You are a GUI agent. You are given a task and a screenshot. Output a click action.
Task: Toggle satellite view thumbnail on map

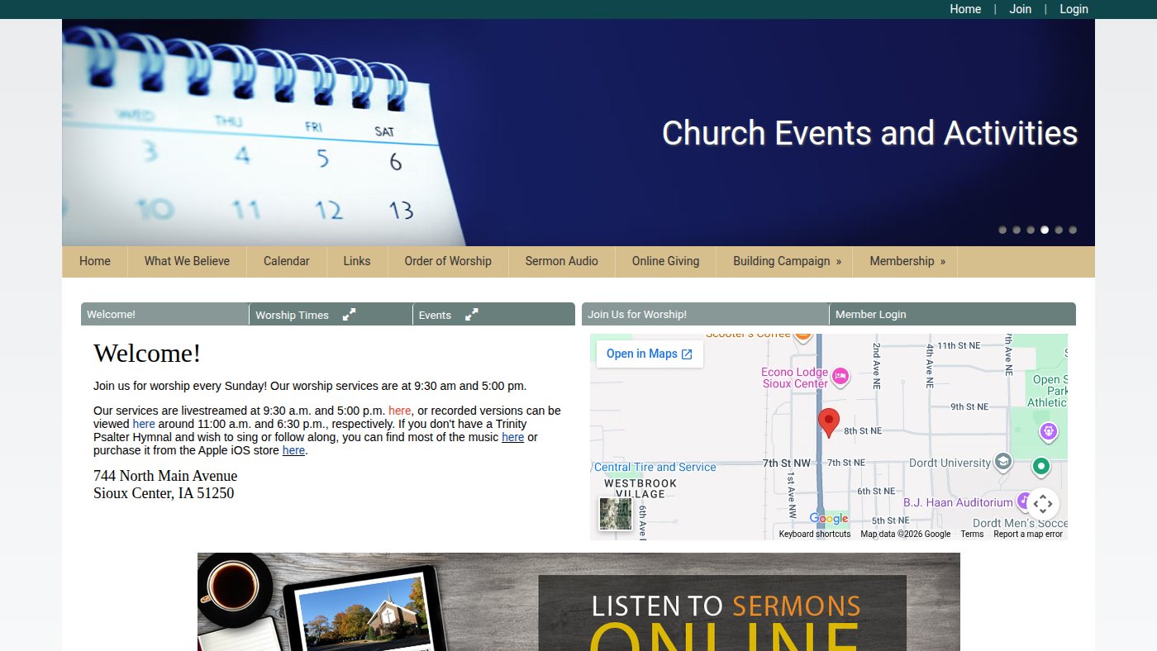(x=616, y=514)
